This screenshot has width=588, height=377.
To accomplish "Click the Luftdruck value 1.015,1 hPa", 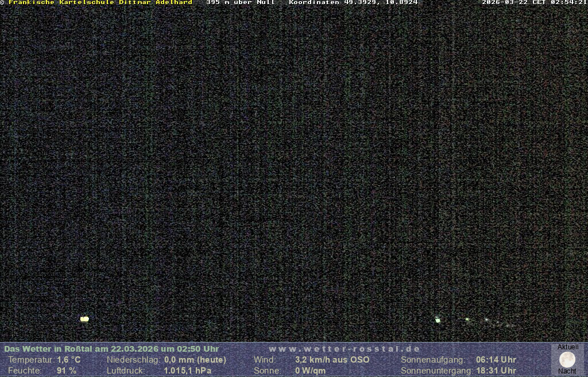I will pyautogui.click(x=188, y=371).
